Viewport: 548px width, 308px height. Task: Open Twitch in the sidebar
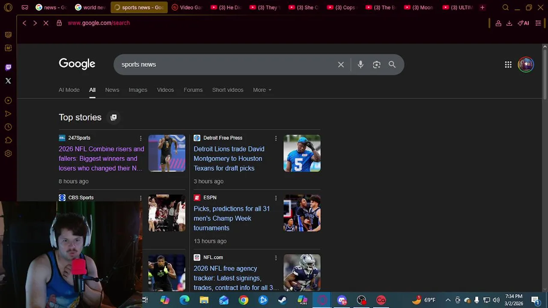(8, 67)
